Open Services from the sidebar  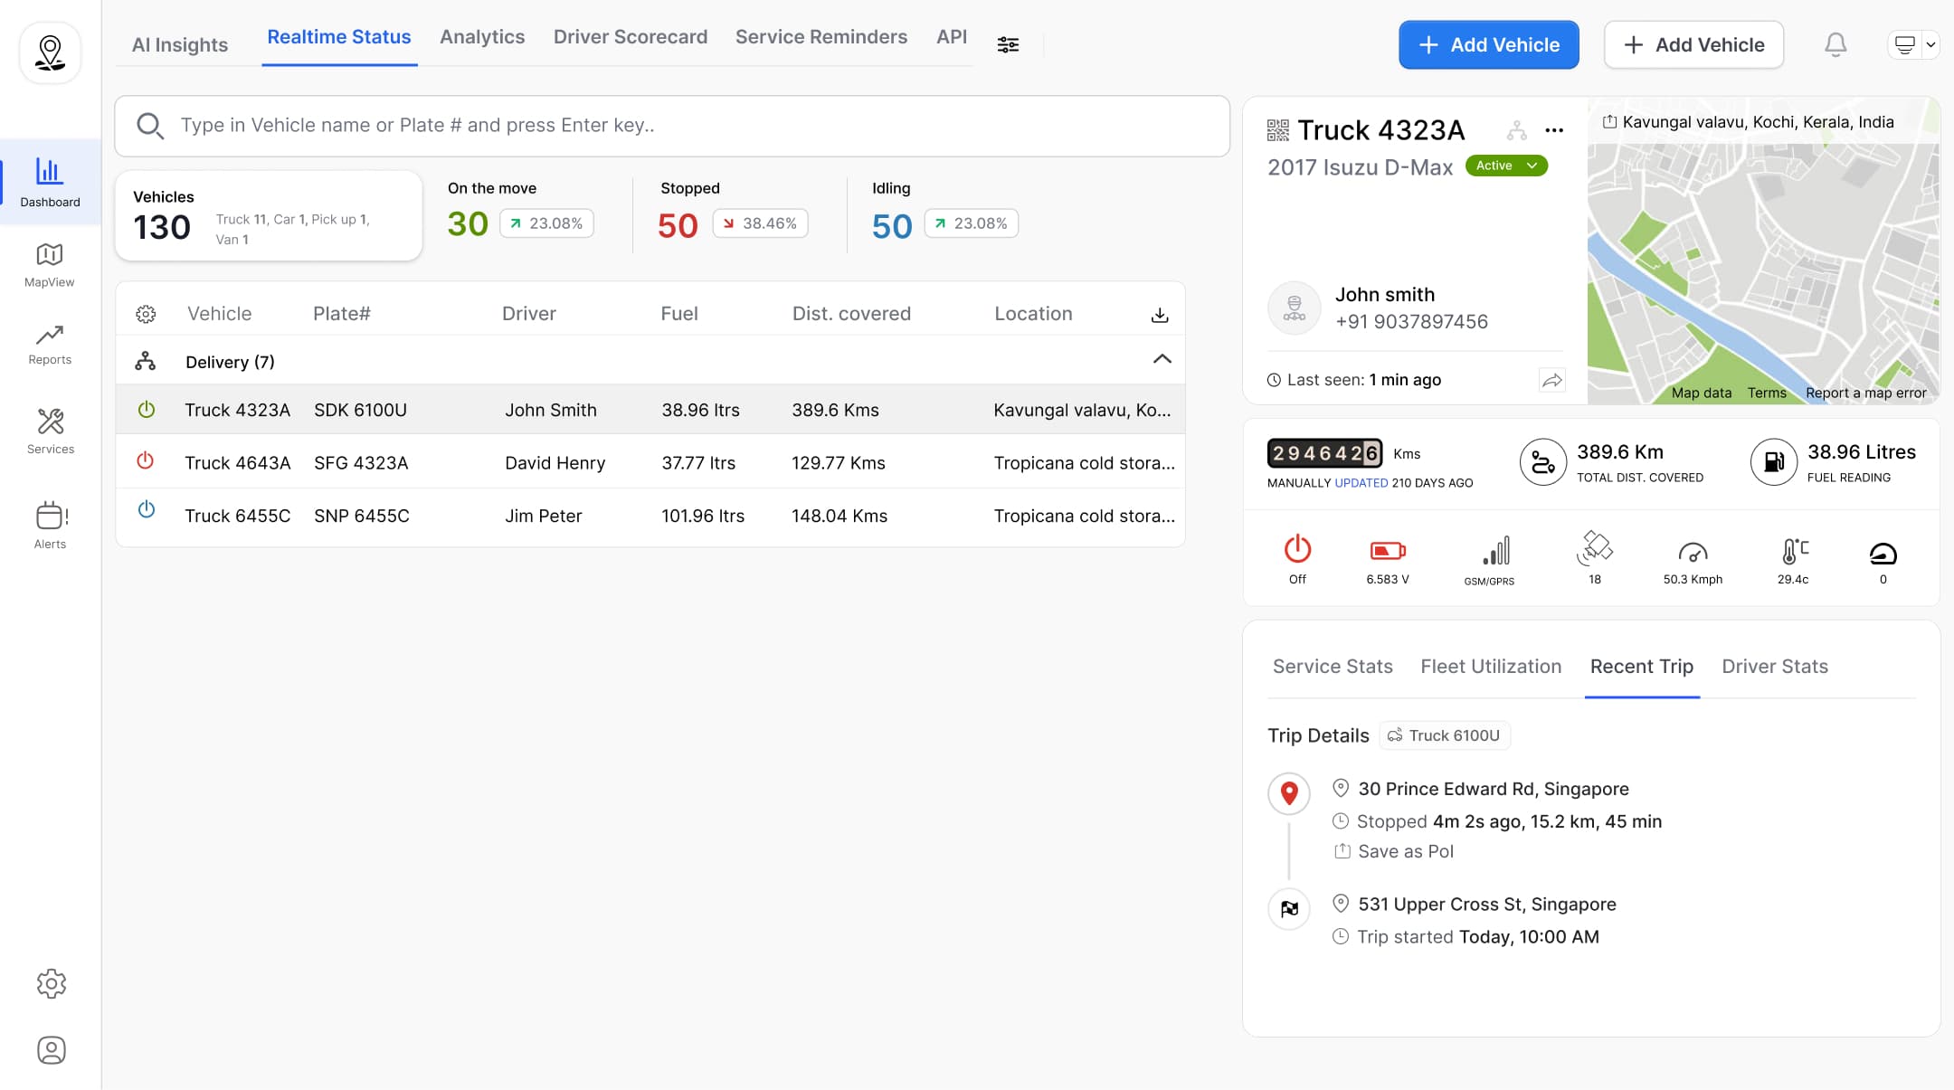click(x=50, y=431)
